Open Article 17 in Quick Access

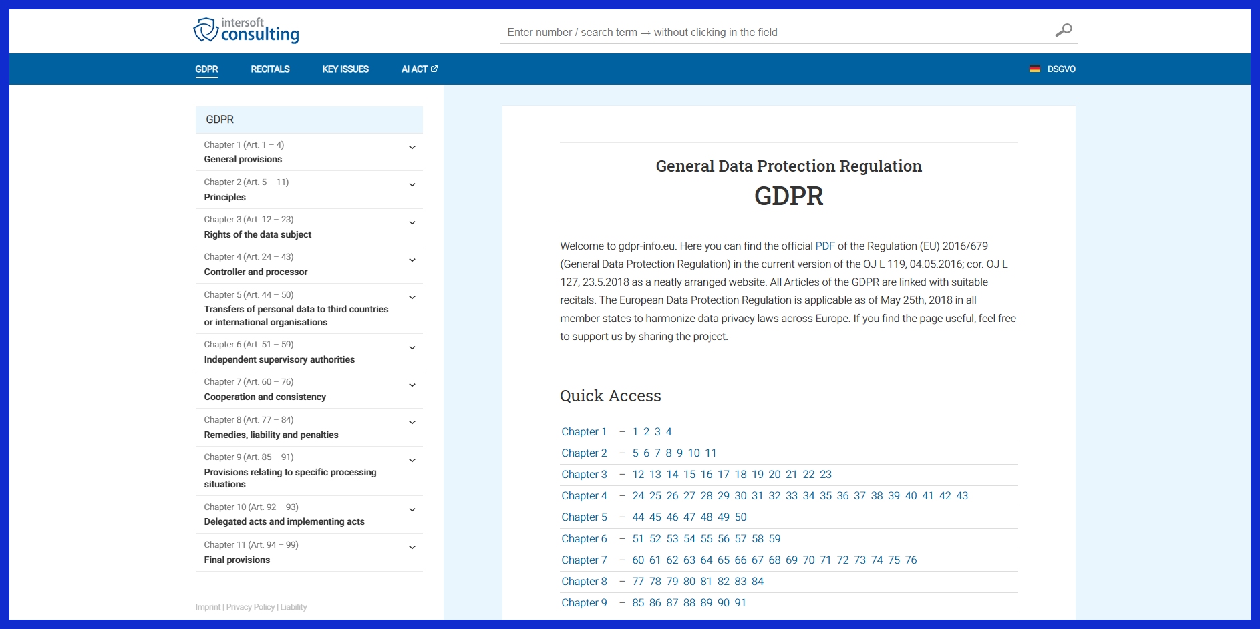pos(724,474)
